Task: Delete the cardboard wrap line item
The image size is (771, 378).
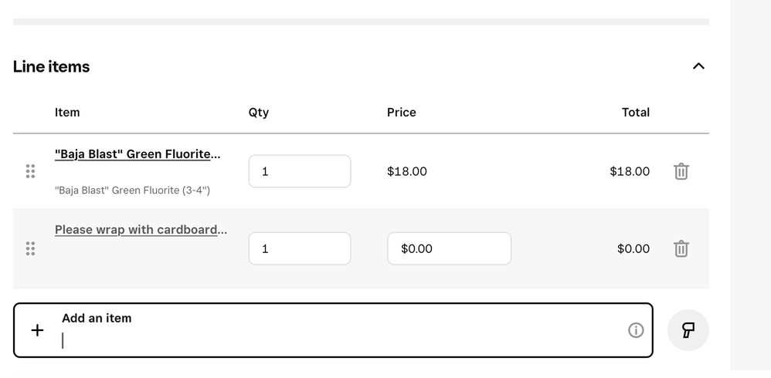Action: (681, 248)
